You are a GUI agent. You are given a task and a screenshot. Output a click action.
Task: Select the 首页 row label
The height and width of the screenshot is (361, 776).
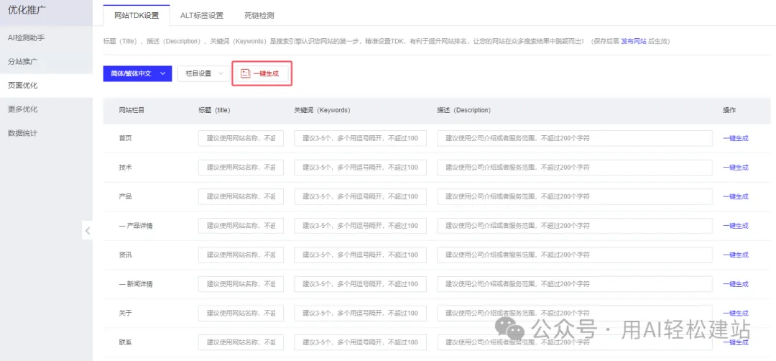[x=125, y=139]
